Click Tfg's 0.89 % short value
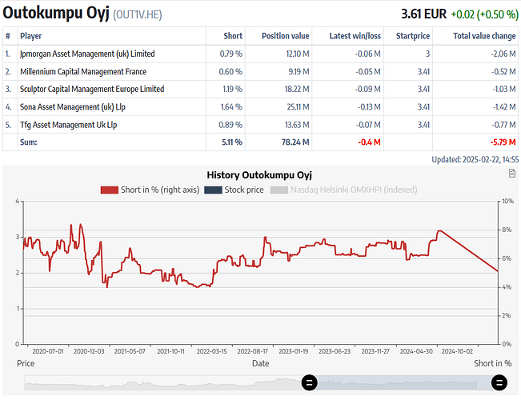This screenshot has width=521, height=400. (230, 125)
